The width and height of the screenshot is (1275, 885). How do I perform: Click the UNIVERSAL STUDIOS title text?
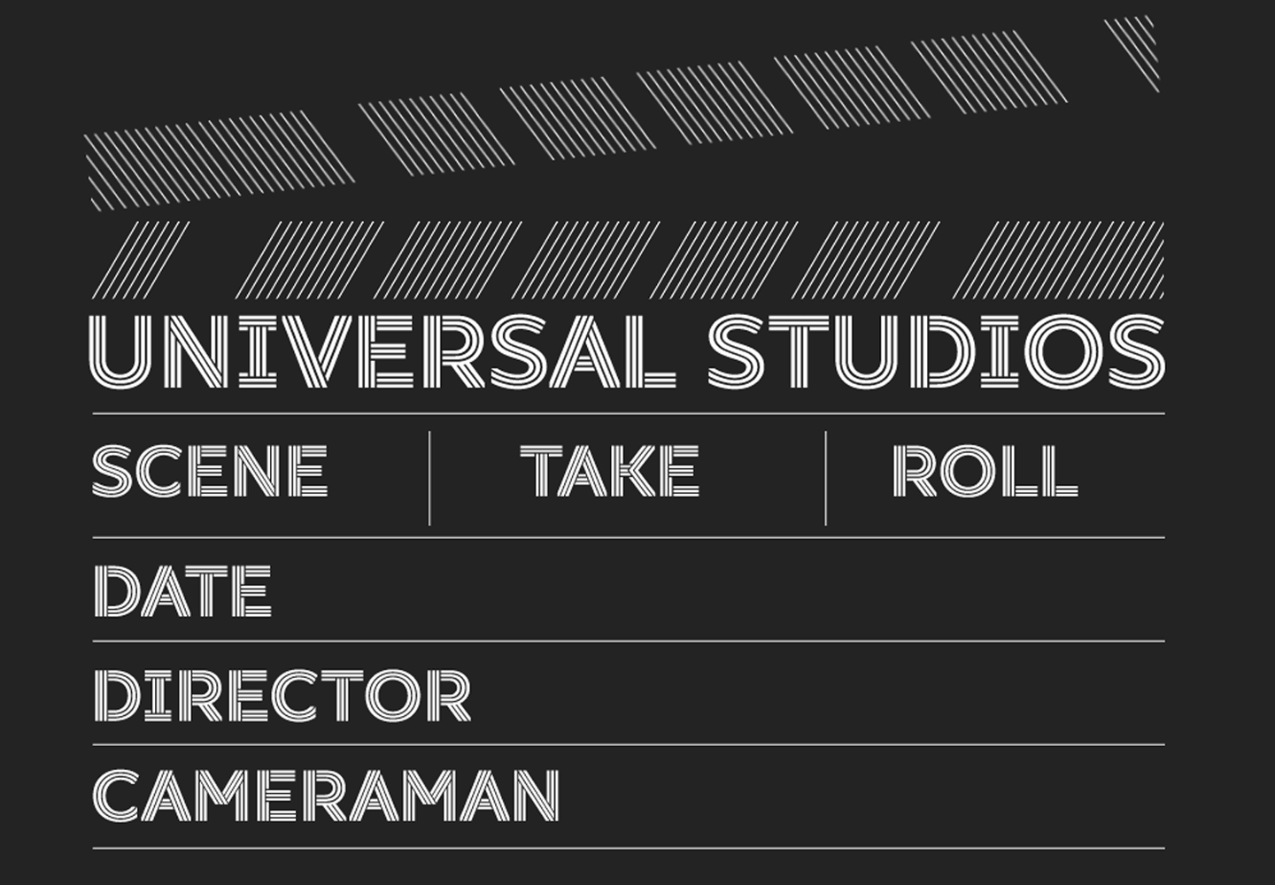627,352
